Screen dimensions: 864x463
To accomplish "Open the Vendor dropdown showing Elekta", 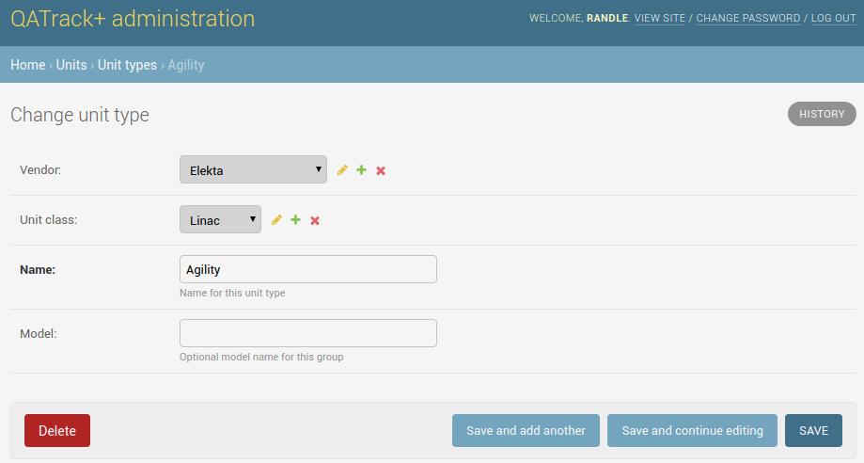I will (x=253, y=169).
